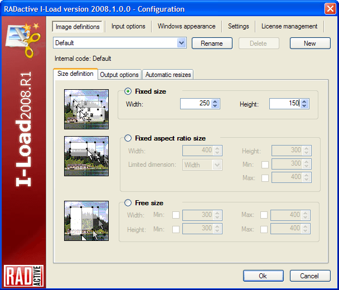Switch to the Image definitions tab
Screen dimensions: 339x290
(x=78, y=26)
